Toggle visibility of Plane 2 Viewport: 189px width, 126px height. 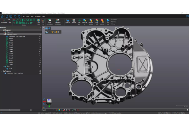pos(40,43)
